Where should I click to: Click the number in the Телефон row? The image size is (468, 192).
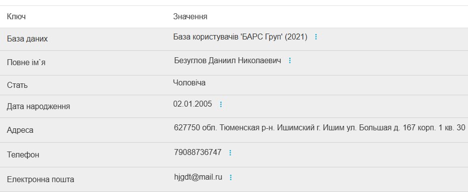(x=198, y=152)
